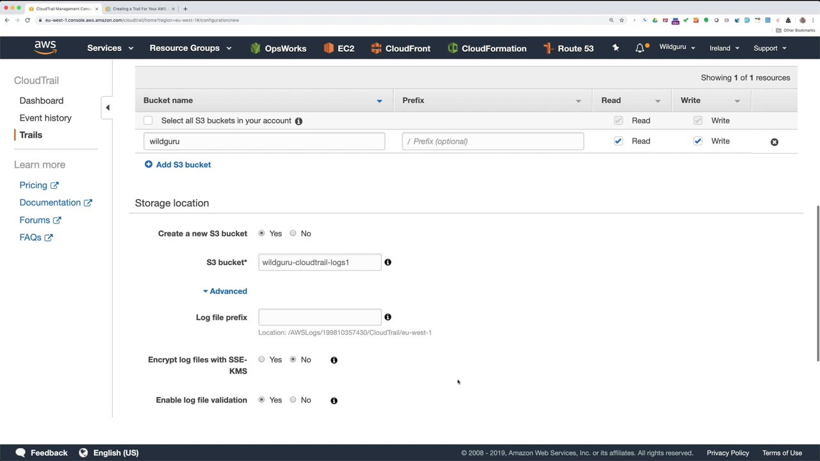The image size is (820, 461).
Task: Open the Chrome three-dot menu
Action: [x=812, y=20]
